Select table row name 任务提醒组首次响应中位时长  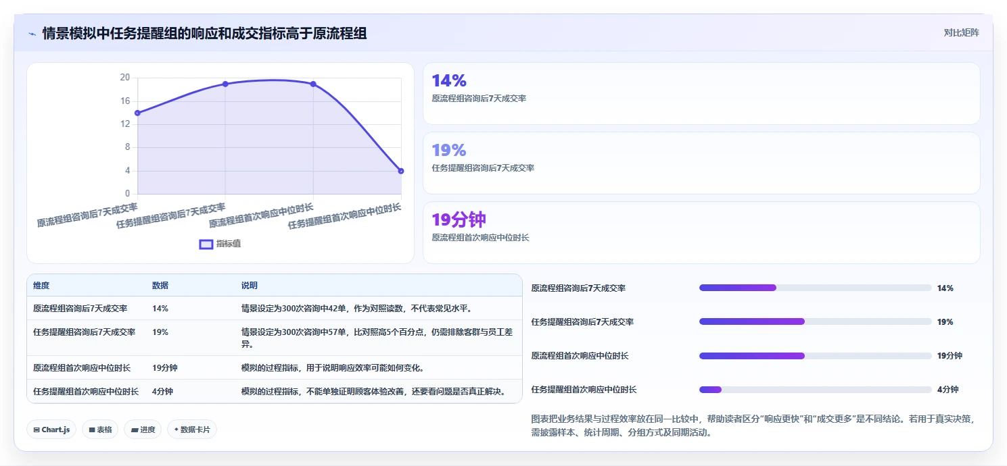86,392
